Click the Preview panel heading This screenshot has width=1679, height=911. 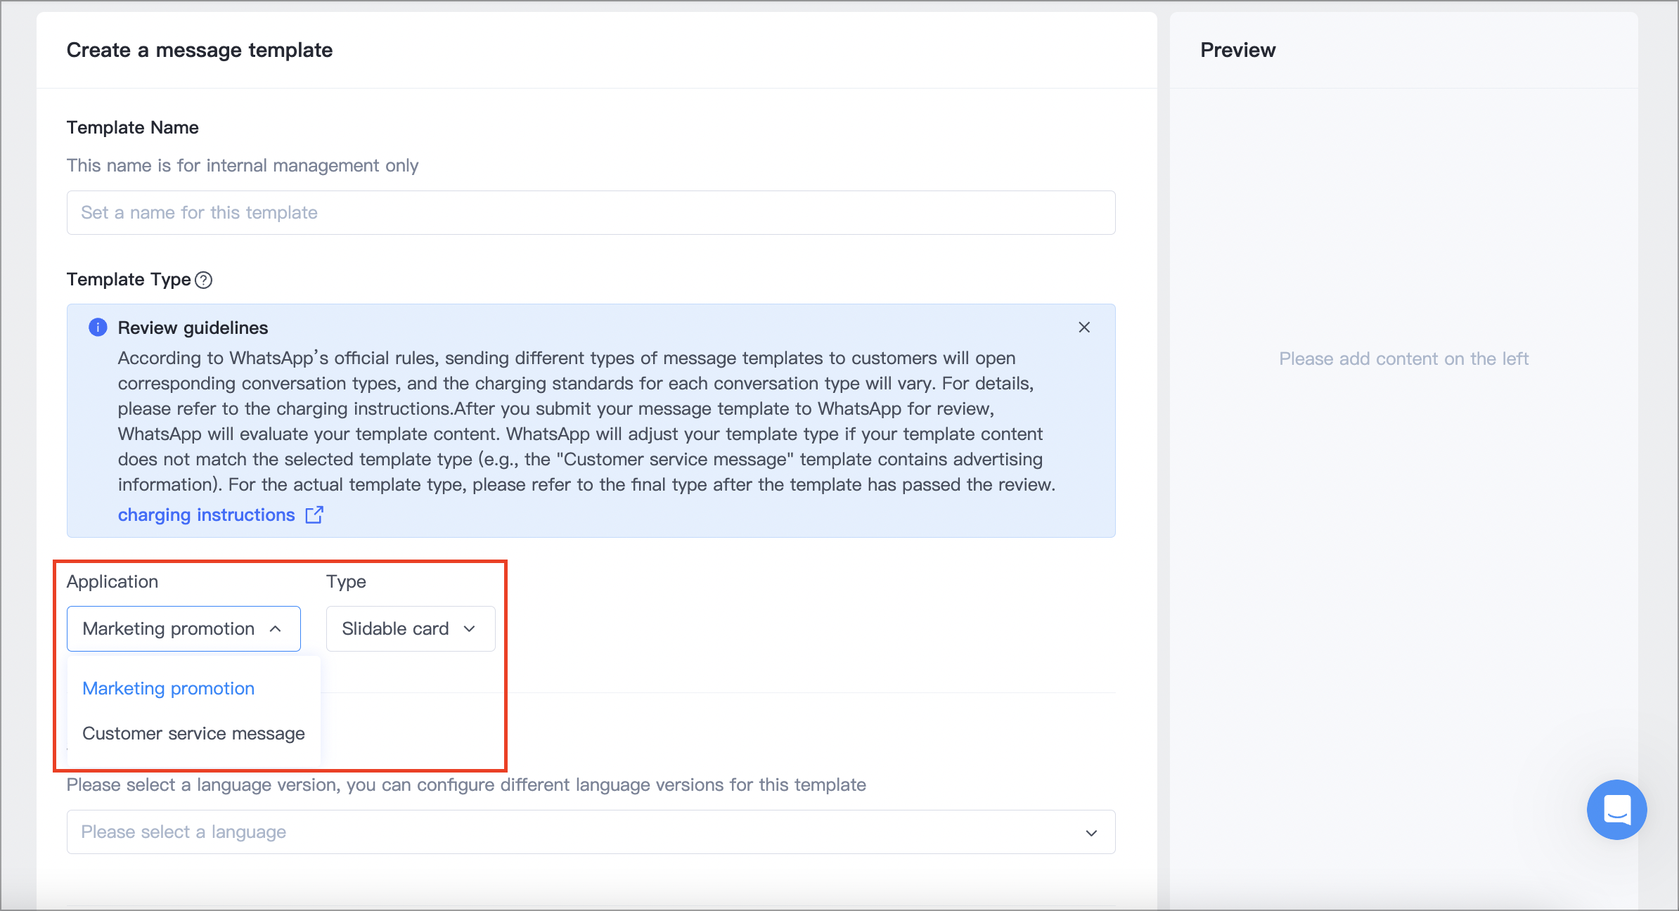click(x=1237, y=50)
